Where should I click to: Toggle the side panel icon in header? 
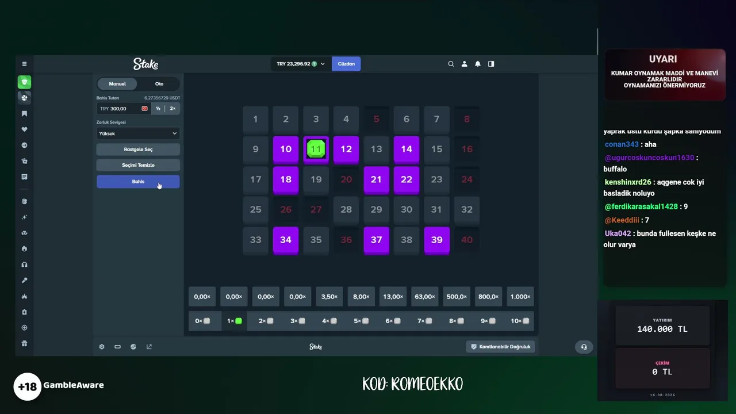[491, 64]
